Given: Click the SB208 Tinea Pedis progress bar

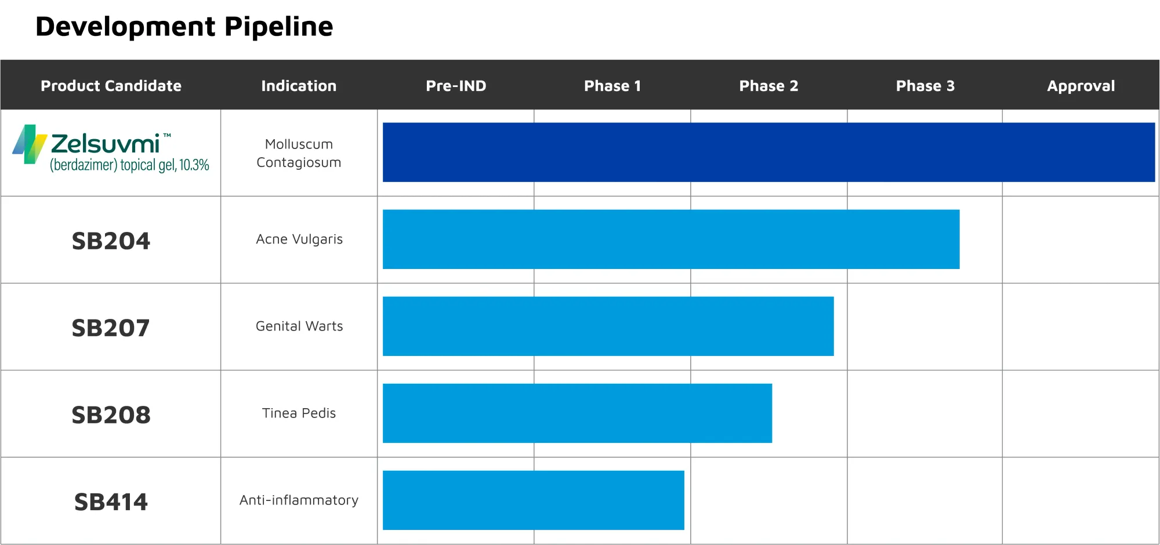Looking at the screenshot, I should coord(577,413).
